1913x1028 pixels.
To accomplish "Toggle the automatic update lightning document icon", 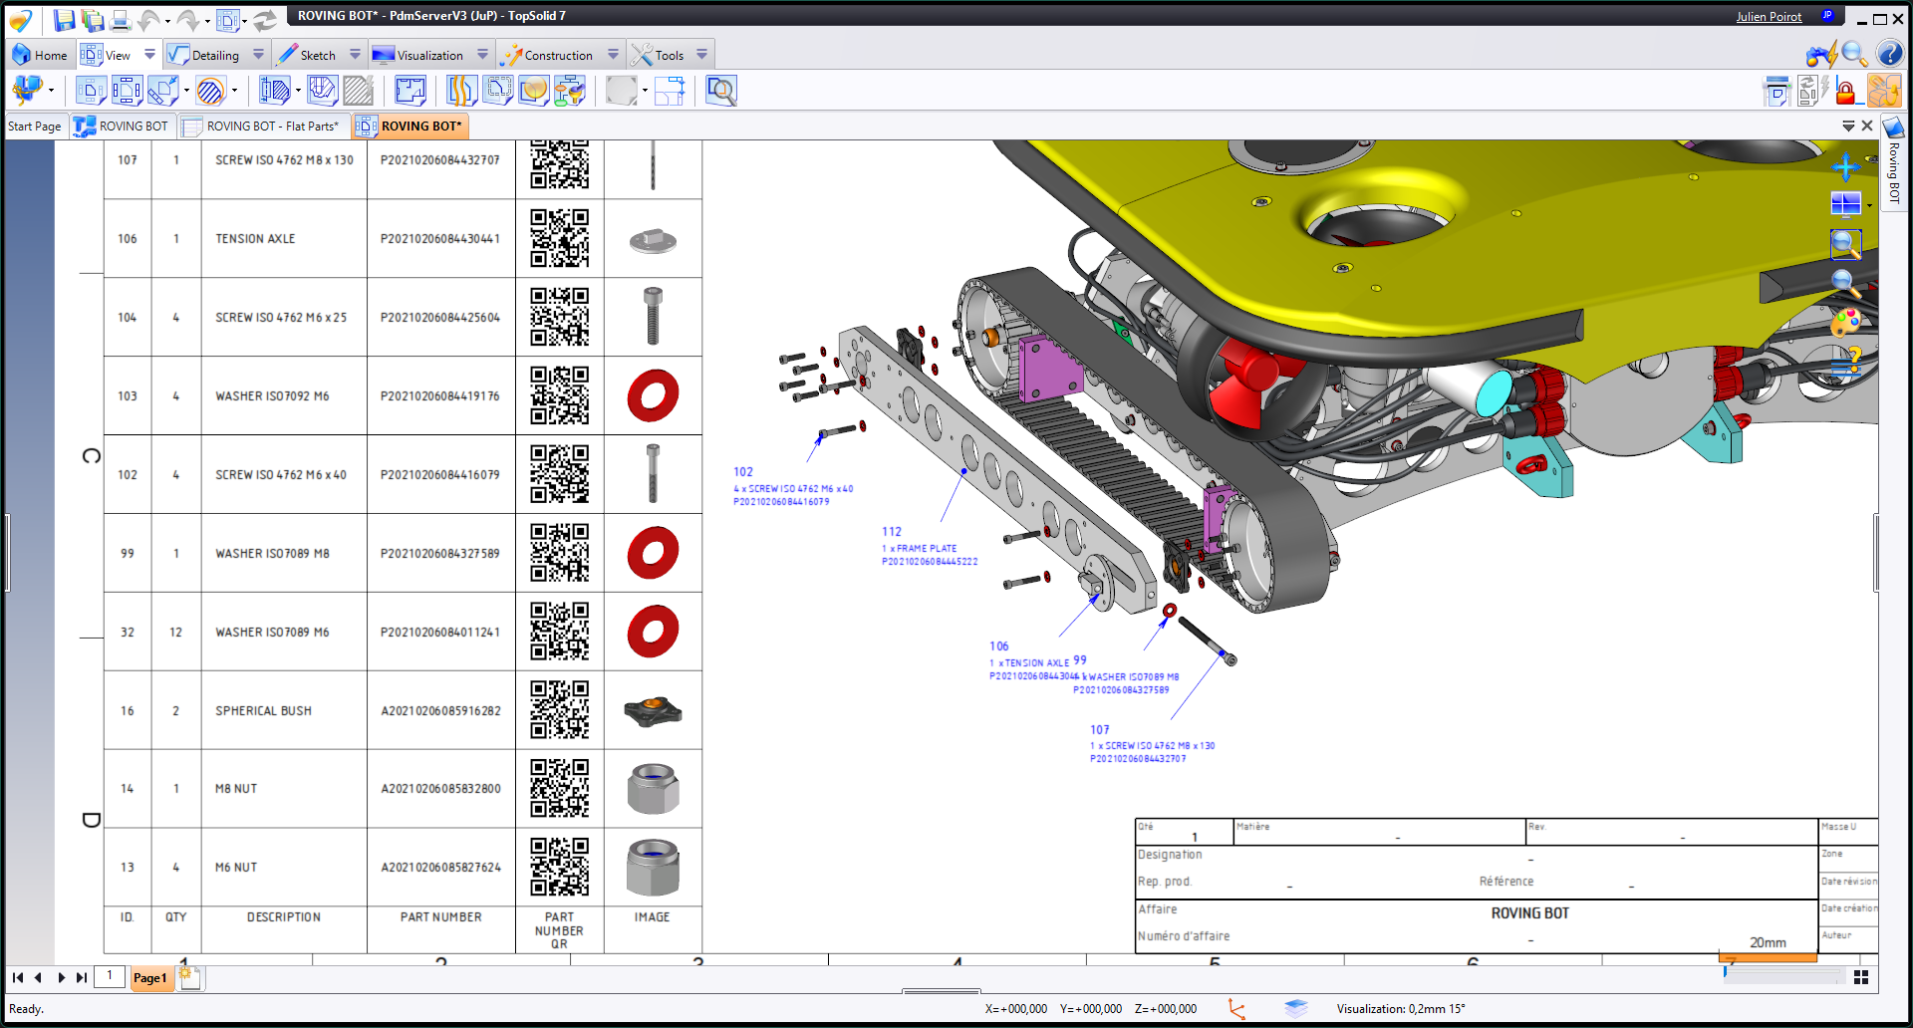I will [x=1812, y=92].
